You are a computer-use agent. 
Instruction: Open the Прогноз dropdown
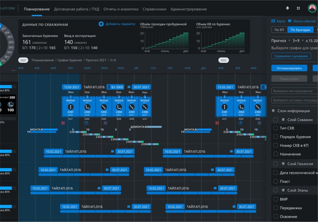pos(280,41)
